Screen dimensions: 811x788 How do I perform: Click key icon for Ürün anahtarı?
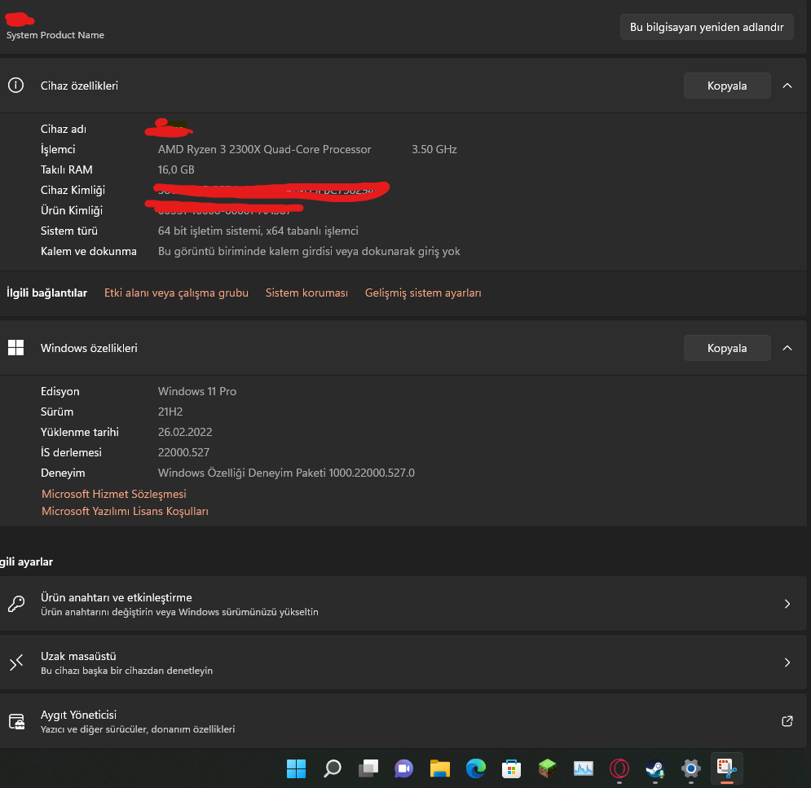click(16, 603)
